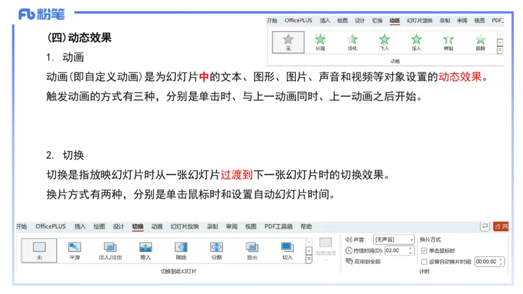Choose the 擦除 (Wipe) star animation
This screenshot has height=294, width=523.
pyautogui.click(x=481, y=42)
